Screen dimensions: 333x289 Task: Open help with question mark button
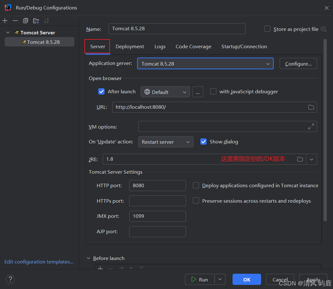pyautogui.click(x=10, y=279)
